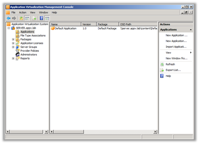Click the Server Groups node icon
The width and height of the screenshot is (199, 144).
pos(17,47)
